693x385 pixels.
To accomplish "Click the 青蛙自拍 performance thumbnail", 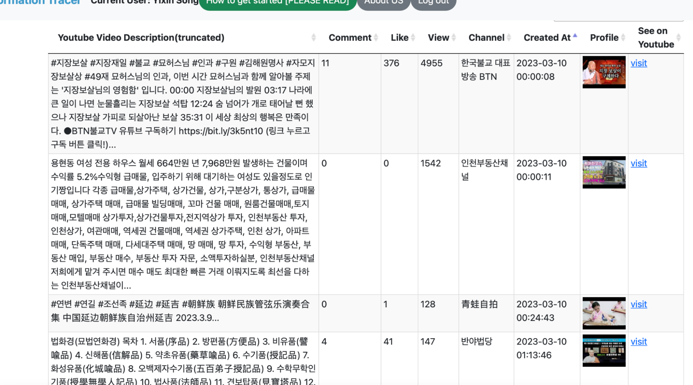I will tap(604, 313).
